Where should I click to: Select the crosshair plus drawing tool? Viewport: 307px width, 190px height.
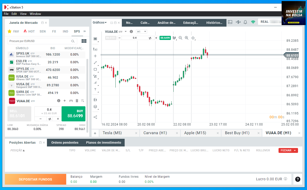pos(95,56)
